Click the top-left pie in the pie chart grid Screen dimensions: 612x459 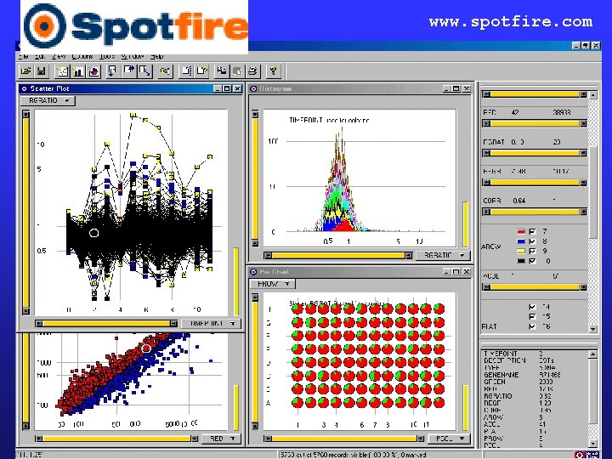tap(297, 309)
